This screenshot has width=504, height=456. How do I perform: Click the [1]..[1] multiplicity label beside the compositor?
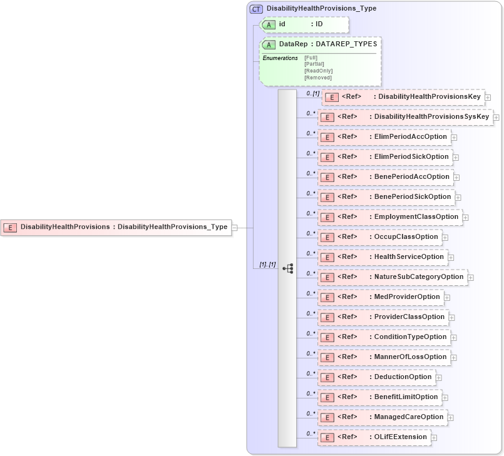[x=267, y=263]
